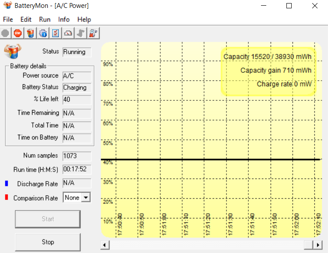Click the disabled Start button
Image resolution: width=328 pixels, height=253 pixels.
click(x=48, y=219)
